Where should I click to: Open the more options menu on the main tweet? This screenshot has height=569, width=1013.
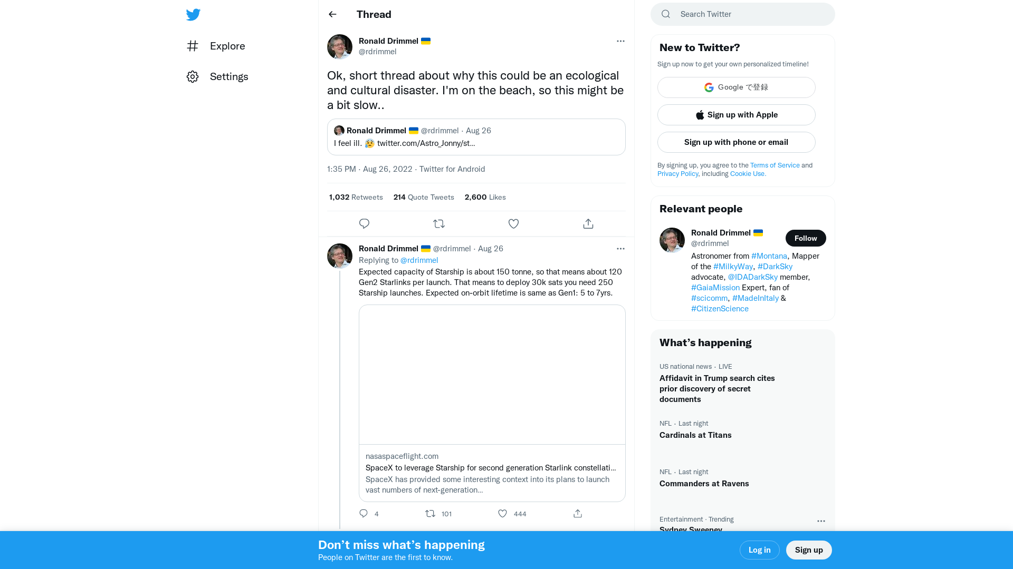pyautogui.click(x=620, y=41)
